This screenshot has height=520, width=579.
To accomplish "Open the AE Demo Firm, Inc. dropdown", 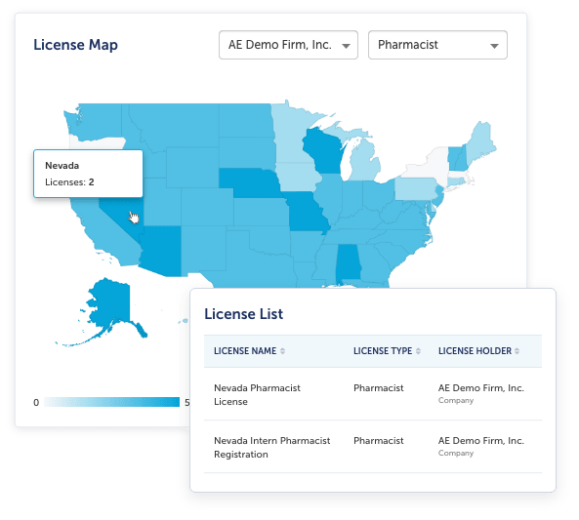I will coord(288,45).
